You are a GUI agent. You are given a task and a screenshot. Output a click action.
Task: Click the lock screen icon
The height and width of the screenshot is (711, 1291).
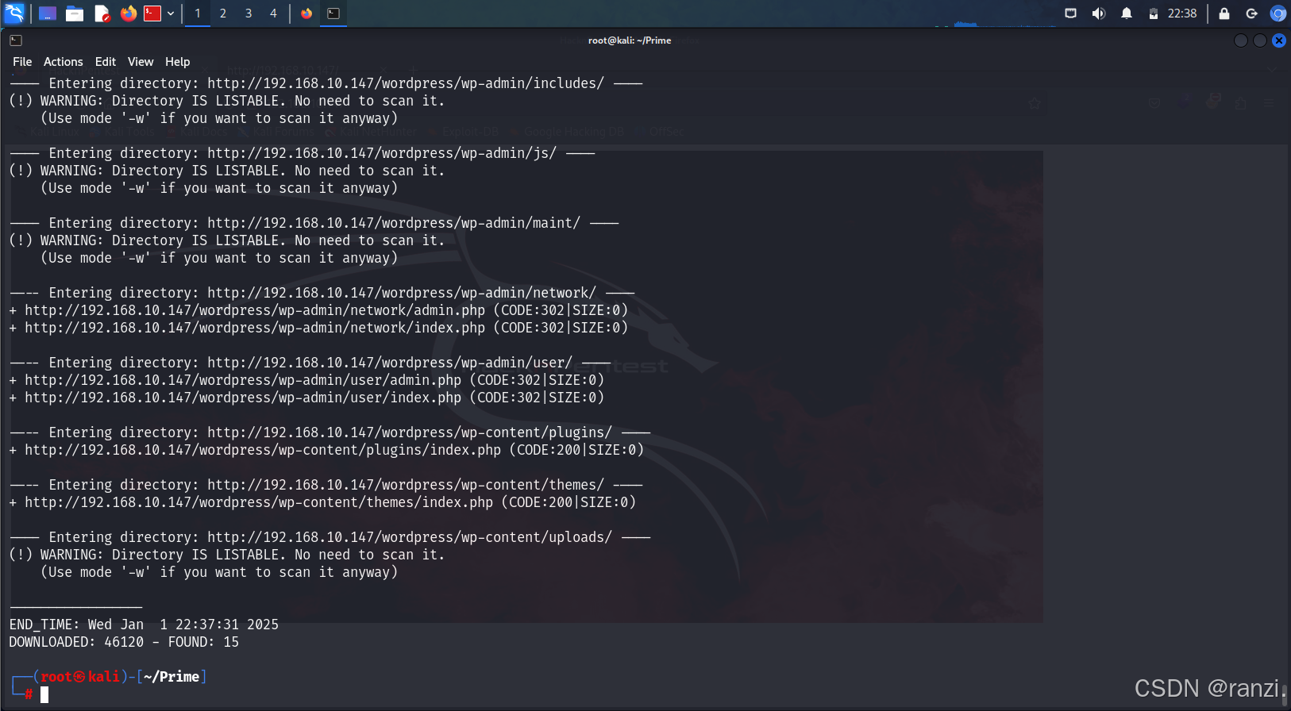(x=1224, y=13)
